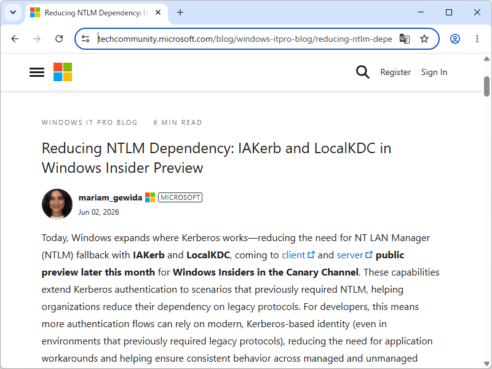The height and width of the screenshot is (369, 492).
Task: Close the browser window
Action: coord(477,12)
